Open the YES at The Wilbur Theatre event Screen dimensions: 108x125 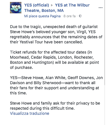click(57, 8)
